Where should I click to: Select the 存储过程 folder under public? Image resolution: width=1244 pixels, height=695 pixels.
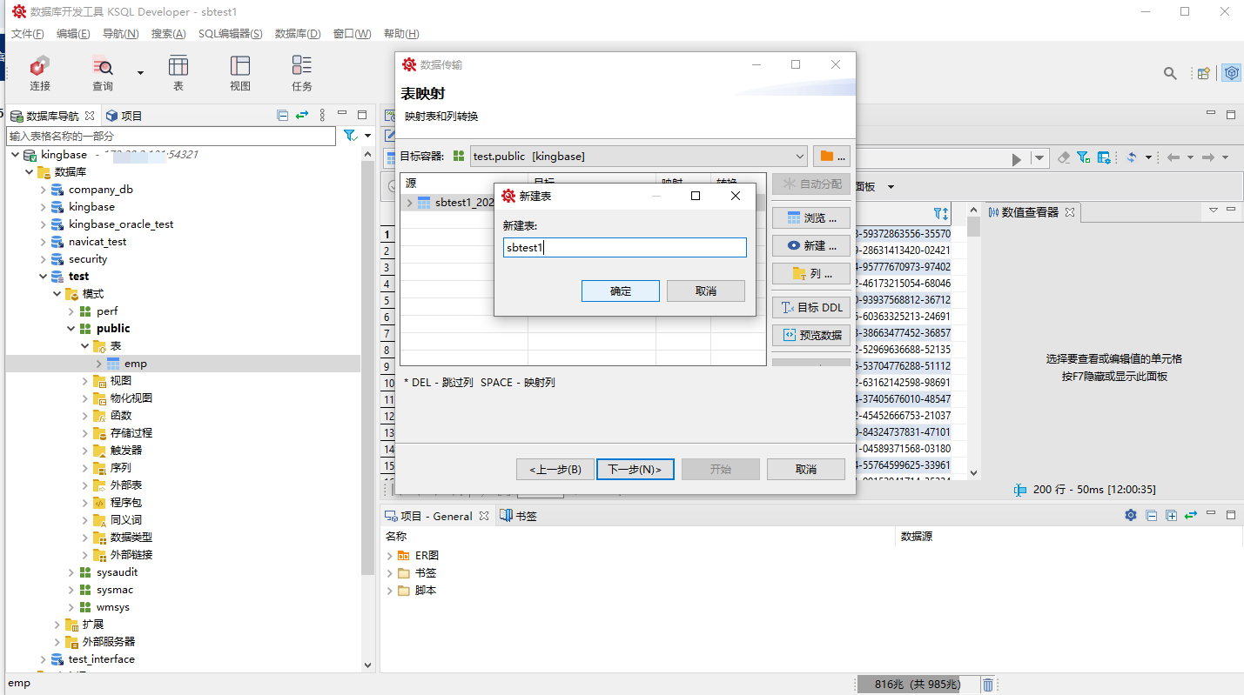point(131,433)
